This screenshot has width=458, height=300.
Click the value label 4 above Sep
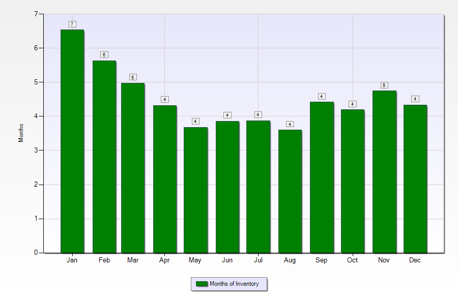pyautogui.click(x=322, y=96)
